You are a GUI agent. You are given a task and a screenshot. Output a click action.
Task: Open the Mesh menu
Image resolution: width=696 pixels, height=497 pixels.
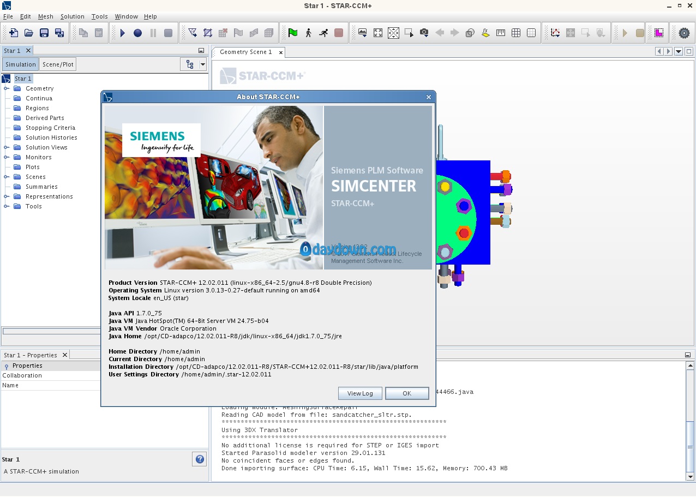tap(46, 16)
